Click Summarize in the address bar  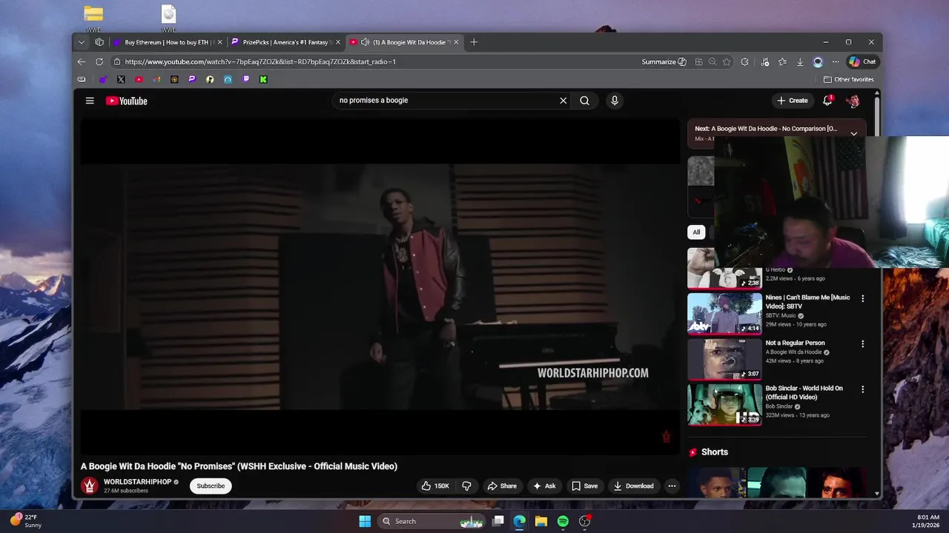(x=664, y=61)
